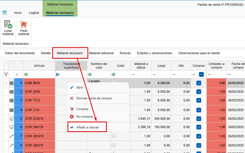Sort by the Trazabilidad superficies column header
Image resolution: width=245 pixels, height=153 pixels.
coord(71,66)
